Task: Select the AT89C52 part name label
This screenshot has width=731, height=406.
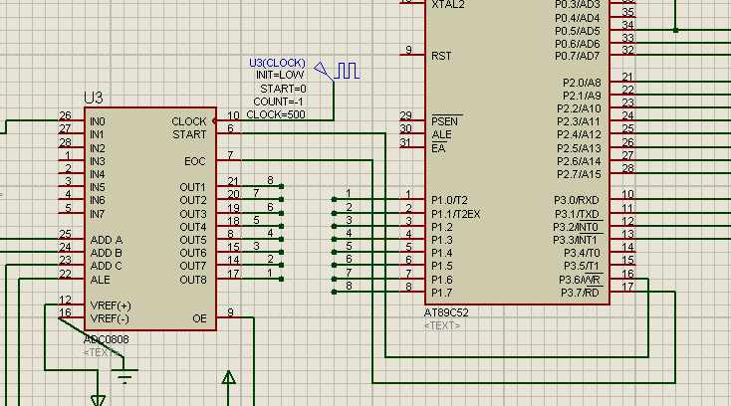Action: [446, 312]
